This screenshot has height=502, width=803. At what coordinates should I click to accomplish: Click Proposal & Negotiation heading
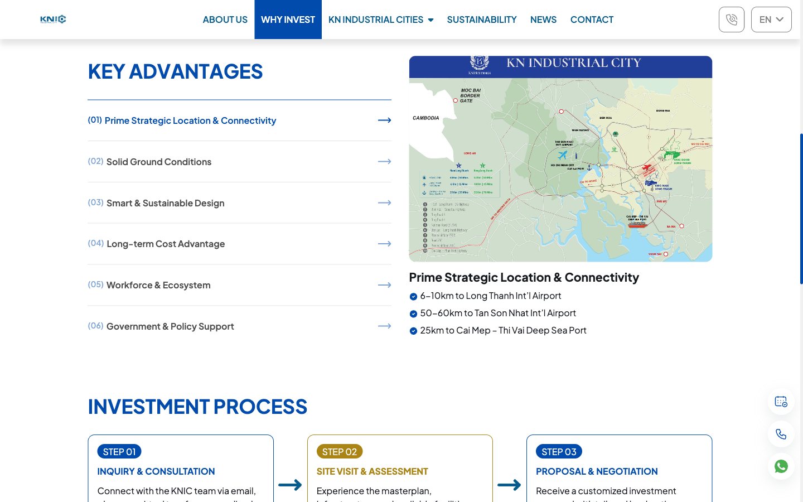click(597, 471)
